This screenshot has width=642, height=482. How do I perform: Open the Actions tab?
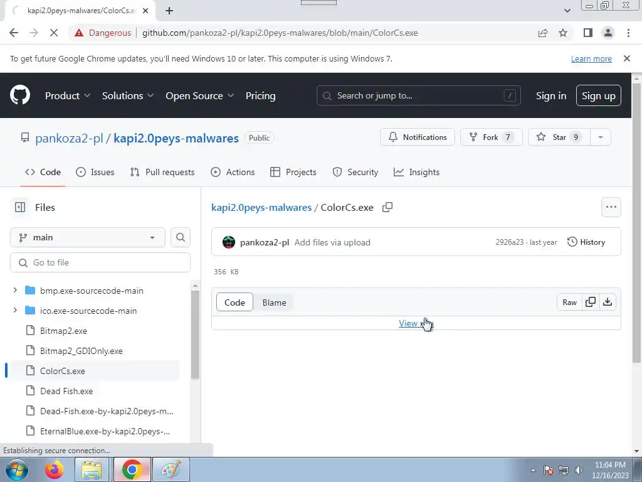[x=233, y=172]
